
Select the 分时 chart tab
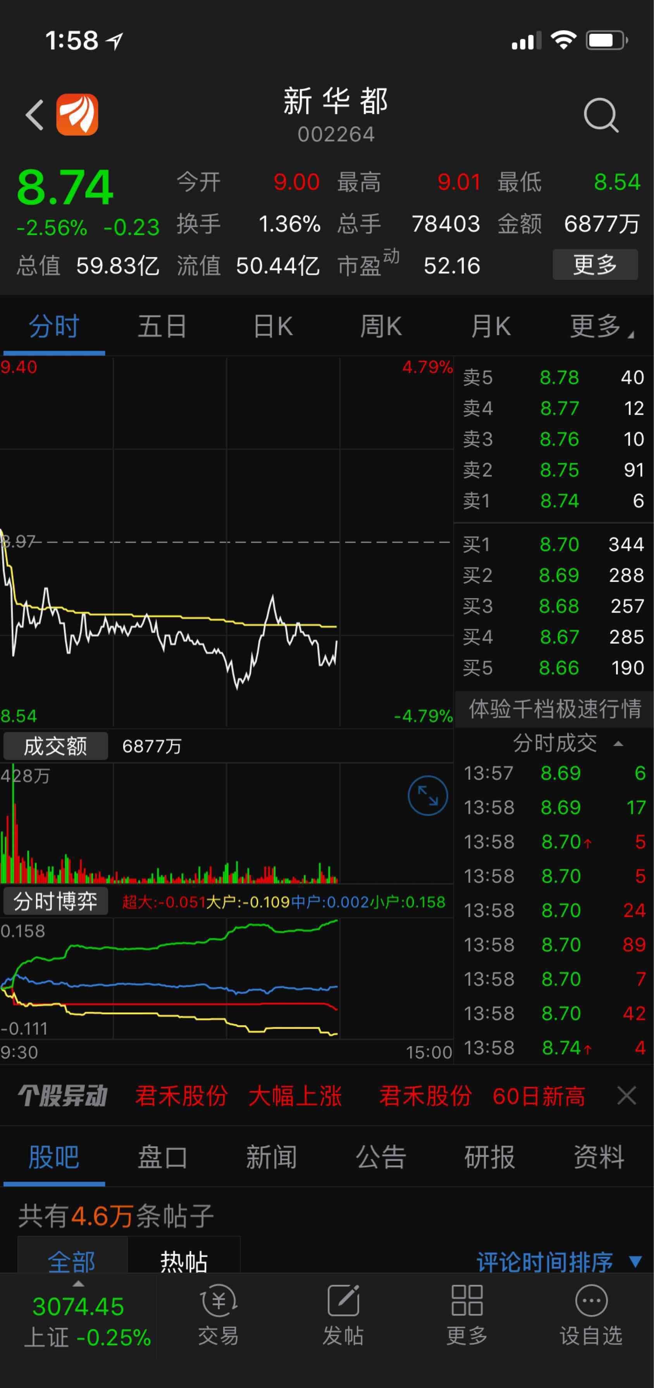(54, 327)
